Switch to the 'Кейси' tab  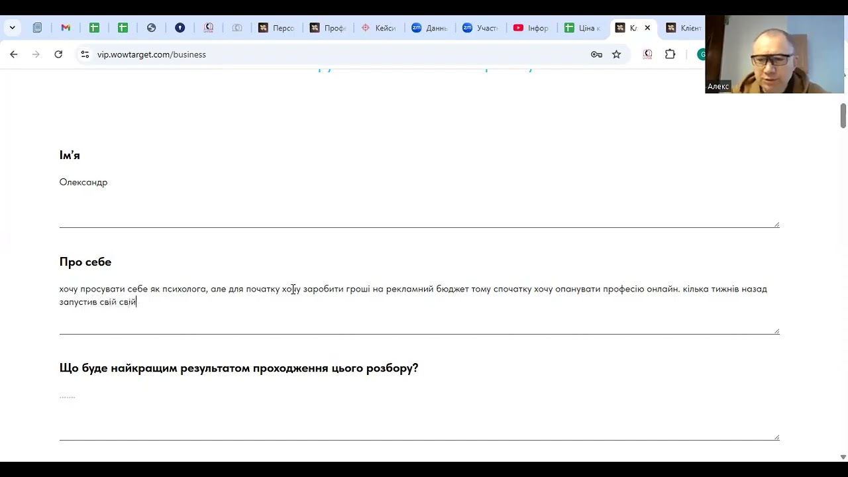379,28
